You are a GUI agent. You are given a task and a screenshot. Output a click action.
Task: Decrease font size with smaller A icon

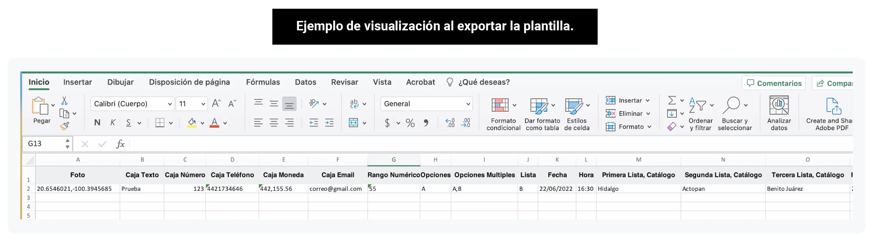coord(232,104)
